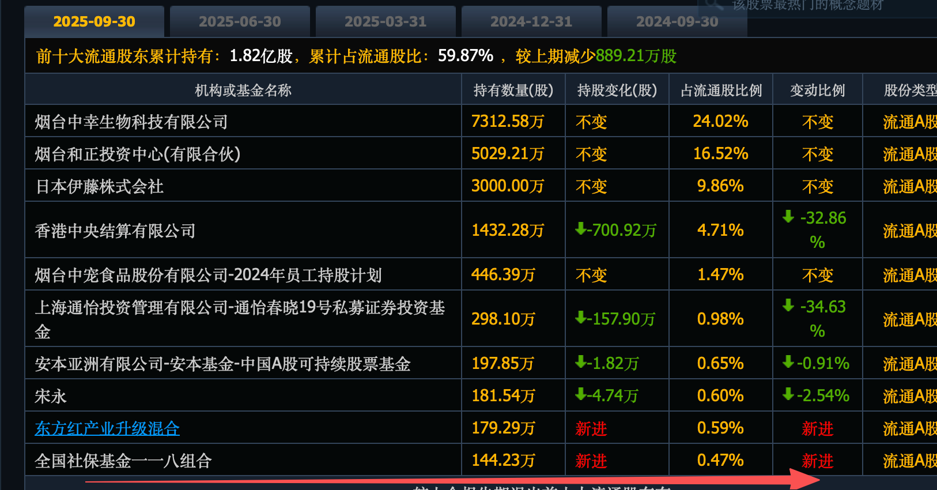Screen dimensions: 937x490
Task: Click the 持股变化(股) column header
Action: (617, 90)
